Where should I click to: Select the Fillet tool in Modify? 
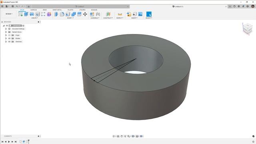pyautogui.click(x=62, y=14)
